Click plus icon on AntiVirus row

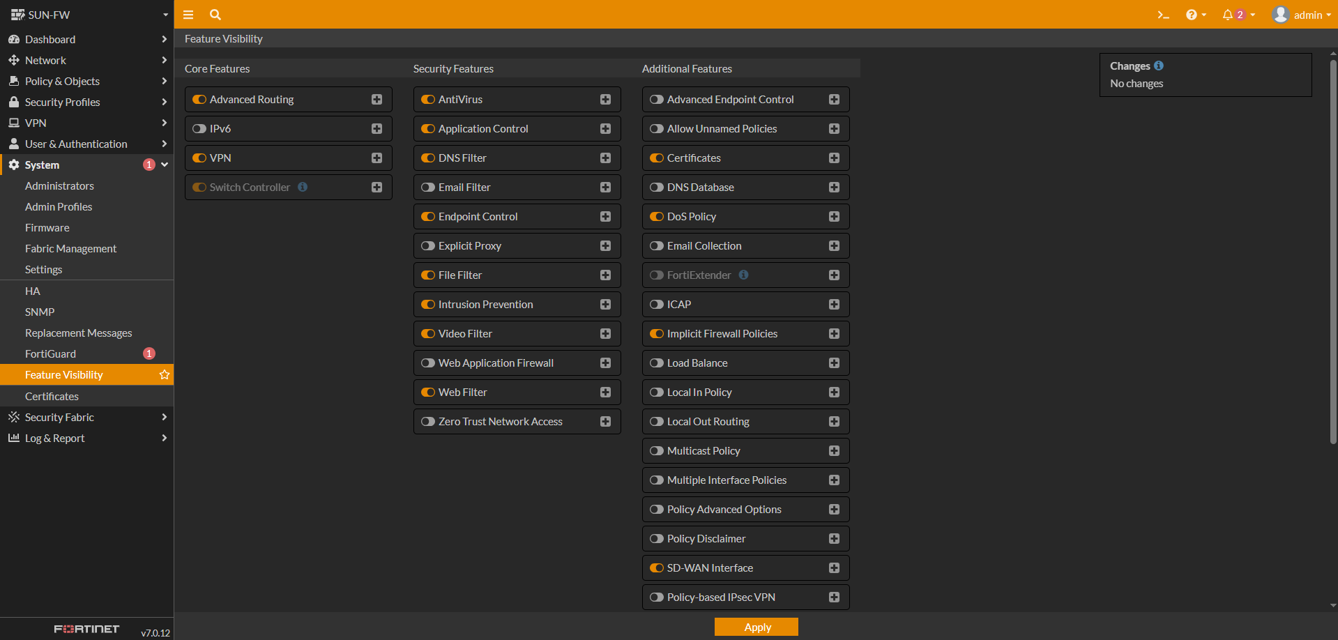605,100
